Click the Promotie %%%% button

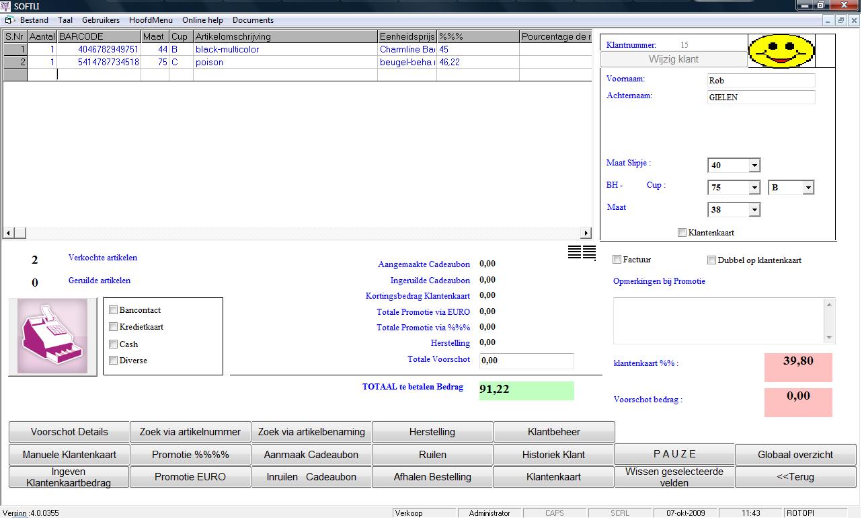coord(190,455)
